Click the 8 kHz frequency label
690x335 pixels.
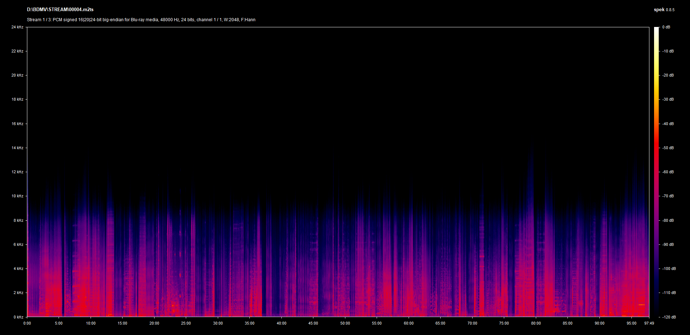[18, 220]
